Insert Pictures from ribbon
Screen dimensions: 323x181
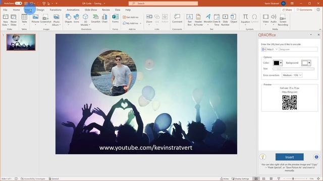click(x=35, y=20)
